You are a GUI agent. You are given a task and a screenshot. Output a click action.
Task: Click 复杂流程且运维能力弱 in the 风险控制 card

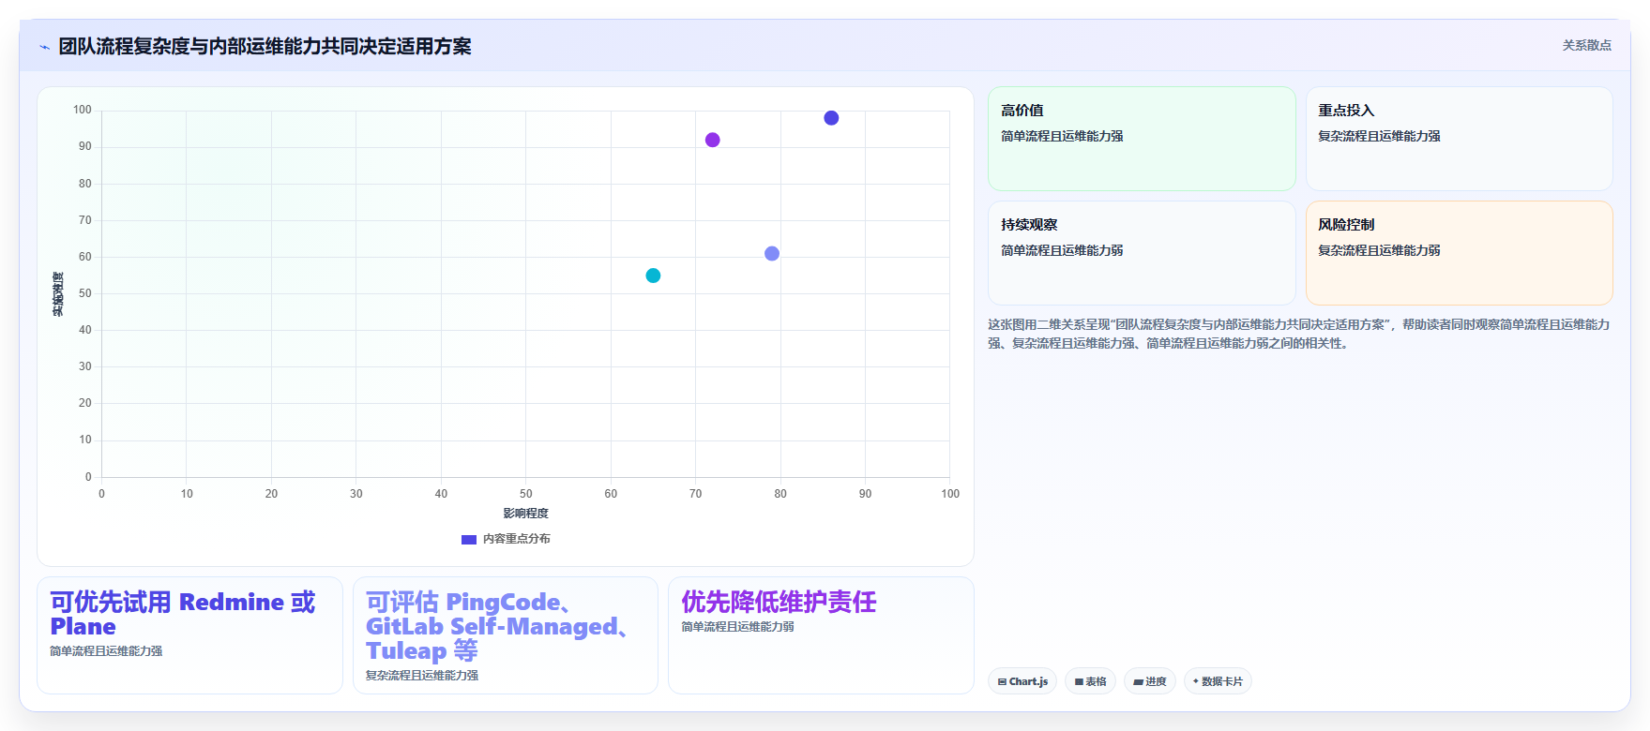(1379, 250)
